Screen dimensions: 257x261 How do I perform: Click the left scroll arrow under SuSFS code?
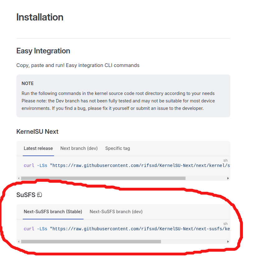pos(19,241)
